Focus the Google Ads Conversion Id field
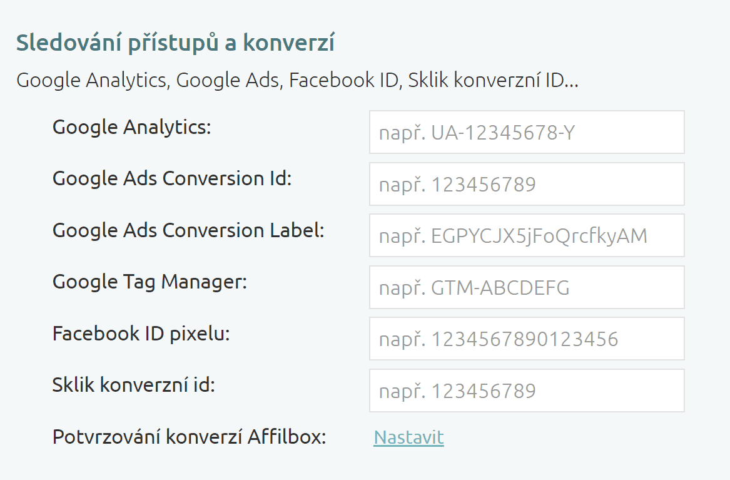This screenshot has width=730, height=480. coord(527,183)
